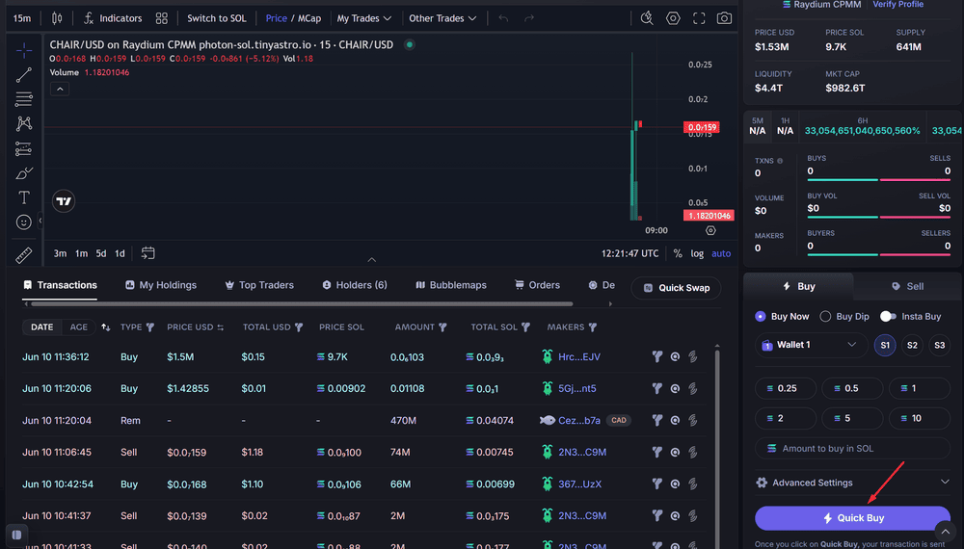The image size is (964, 549).
Task: Open the quick search icon in chart toolbar
Action: pyautogui.click(x=647, y=18)
